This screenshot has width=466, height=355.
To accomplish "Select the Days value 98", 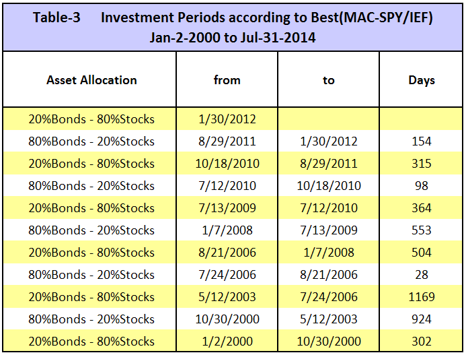I will pos(422,186).
